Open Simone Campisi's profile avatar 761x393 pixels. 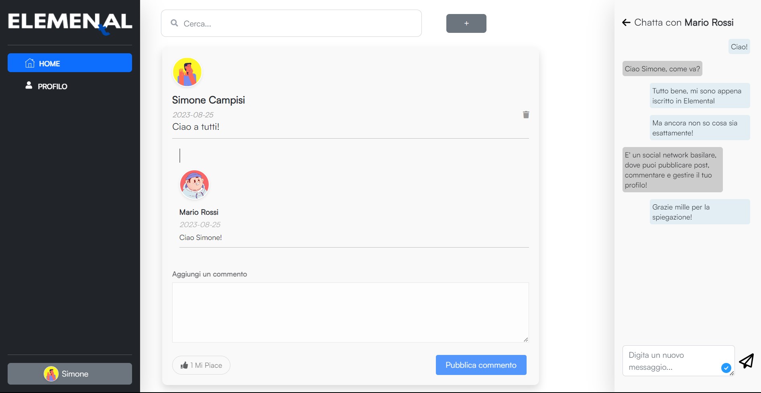[x=187, y=72]
